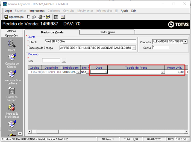
Task: Click status bar date 07/01/2020
Action: pos(154,139)
